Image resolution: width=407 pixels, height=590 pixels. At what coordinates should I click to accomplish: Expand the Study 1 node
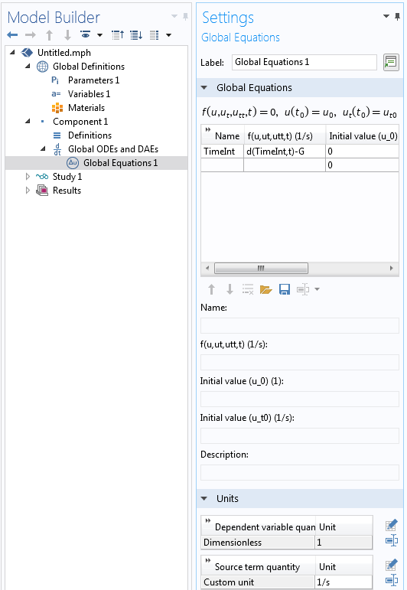28,177
